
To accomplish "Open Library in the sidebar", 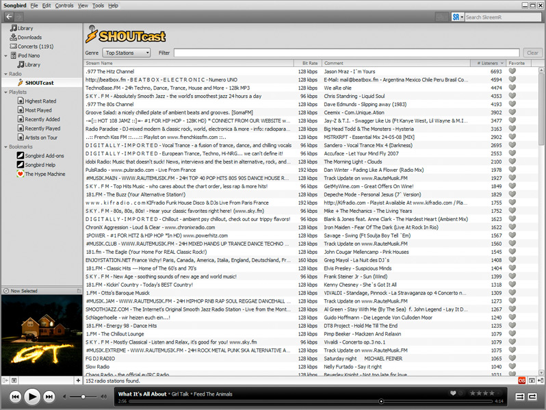I will [22, 28].
